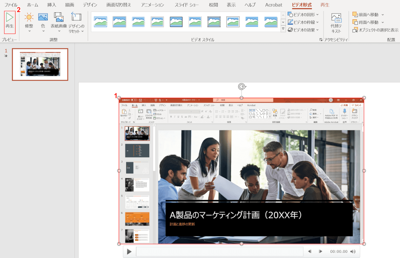Expand 背面へ移動 dropdown arrow
The width and height of the screenshot is (400, 258).
pos(383,22)
